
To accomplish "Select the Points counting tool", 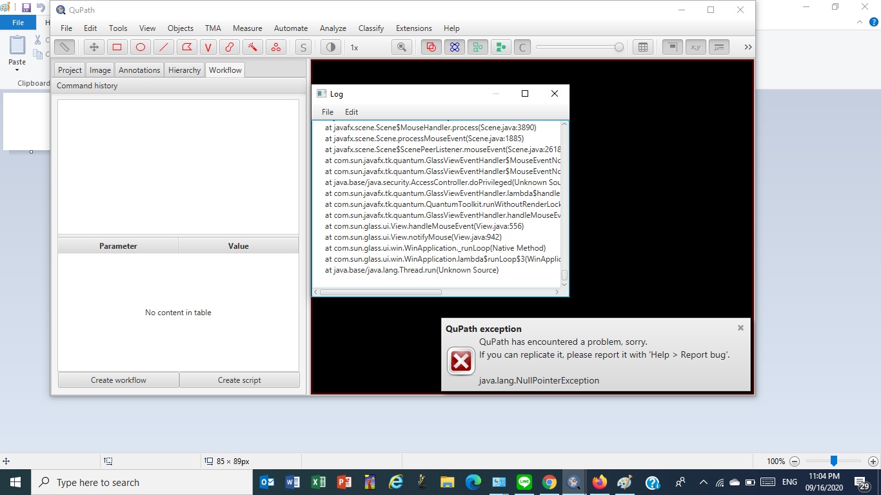I will click(275, 46).
